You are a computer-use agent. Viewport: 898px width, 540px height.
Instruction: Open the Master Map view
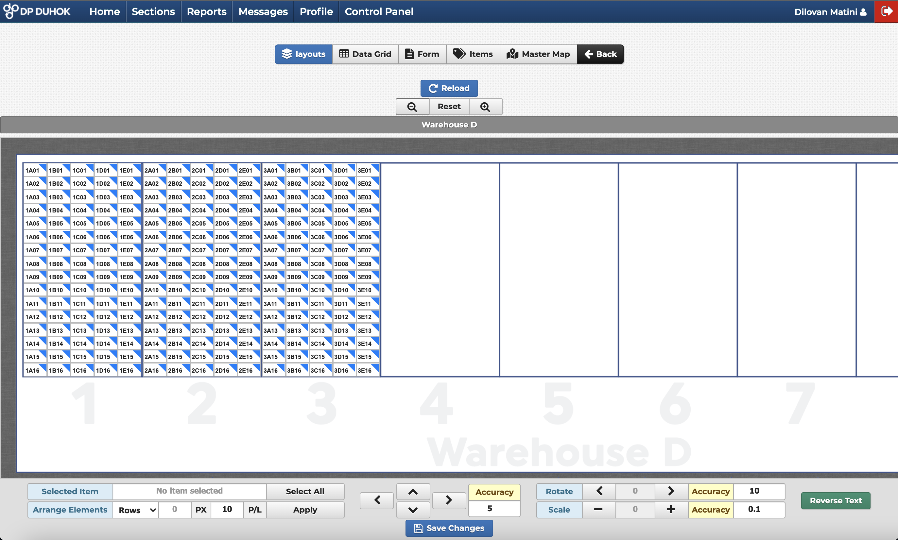click(538, 54)
